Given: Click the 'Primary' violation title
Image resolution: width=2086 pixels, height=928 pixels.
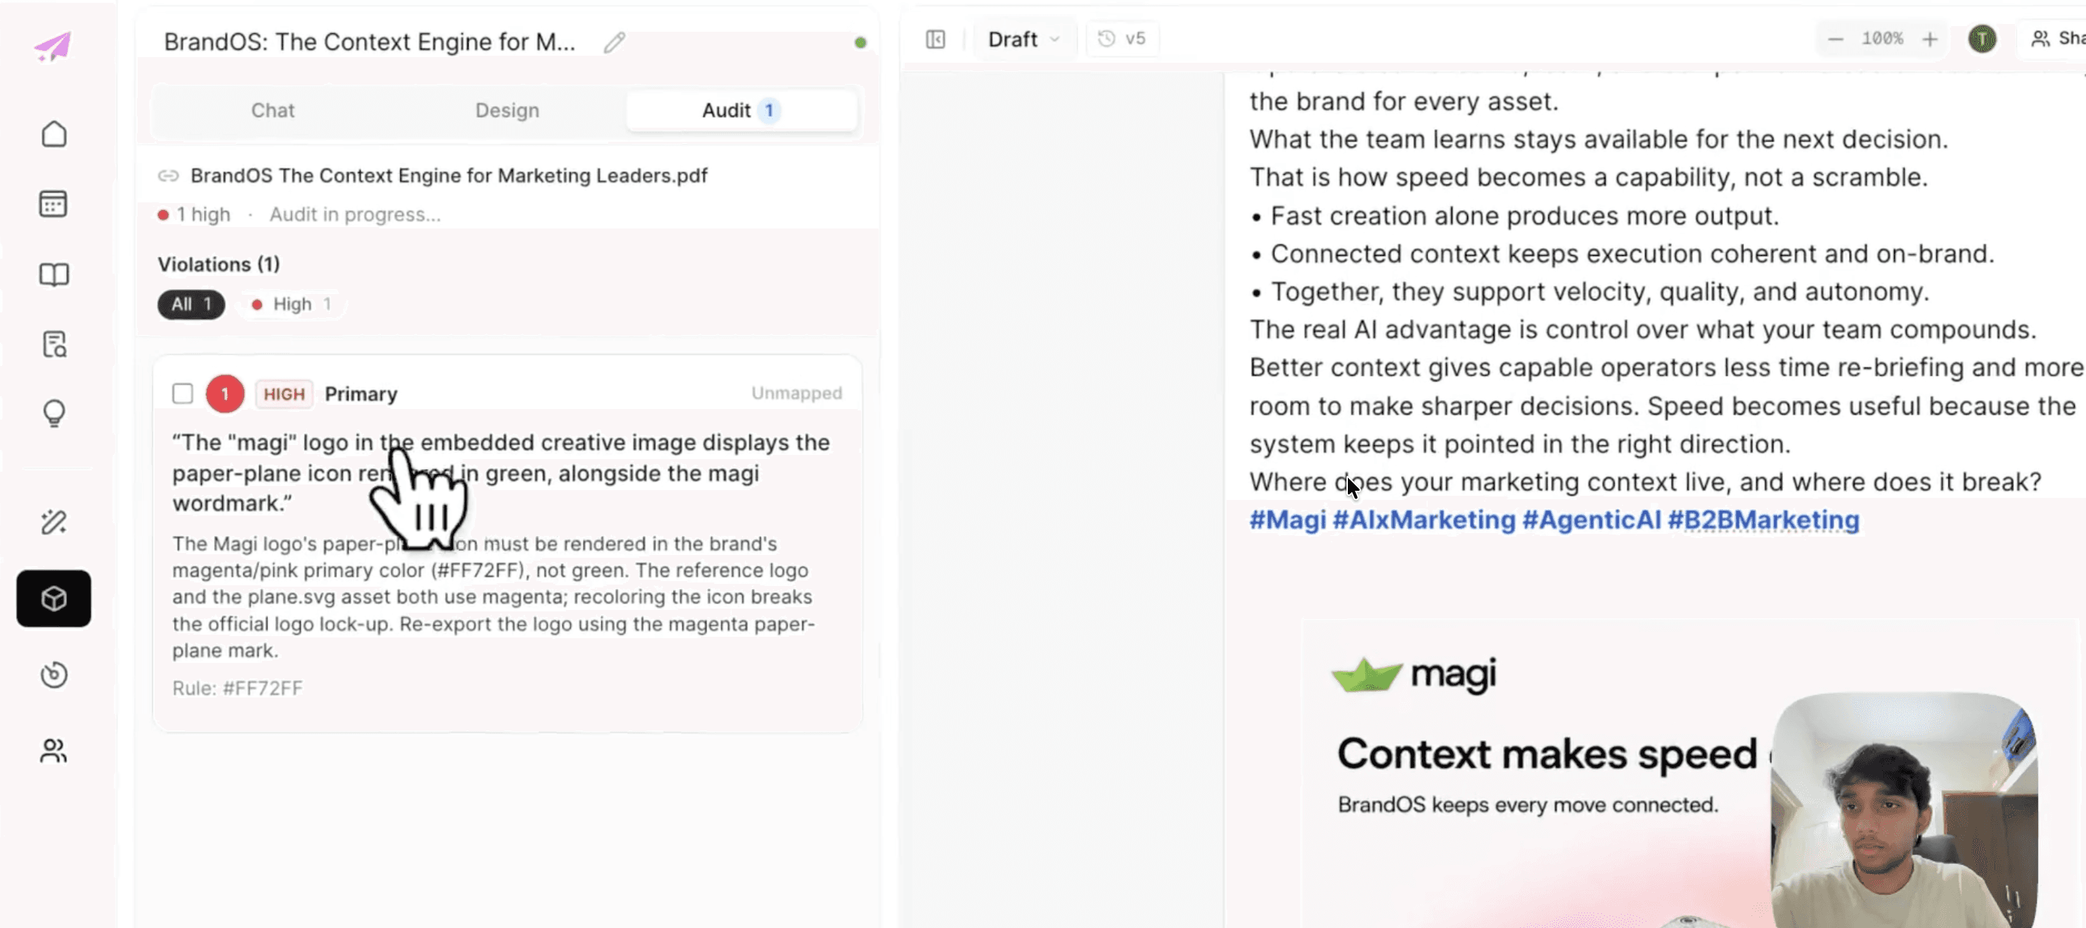Looking at the screenshot, I should pyautogui.click(x=361, y=394).
